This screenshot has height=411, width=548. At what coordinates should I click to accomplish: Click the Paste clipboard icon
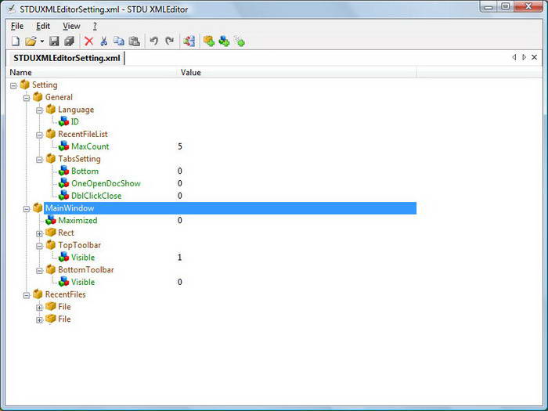(134, 41)
